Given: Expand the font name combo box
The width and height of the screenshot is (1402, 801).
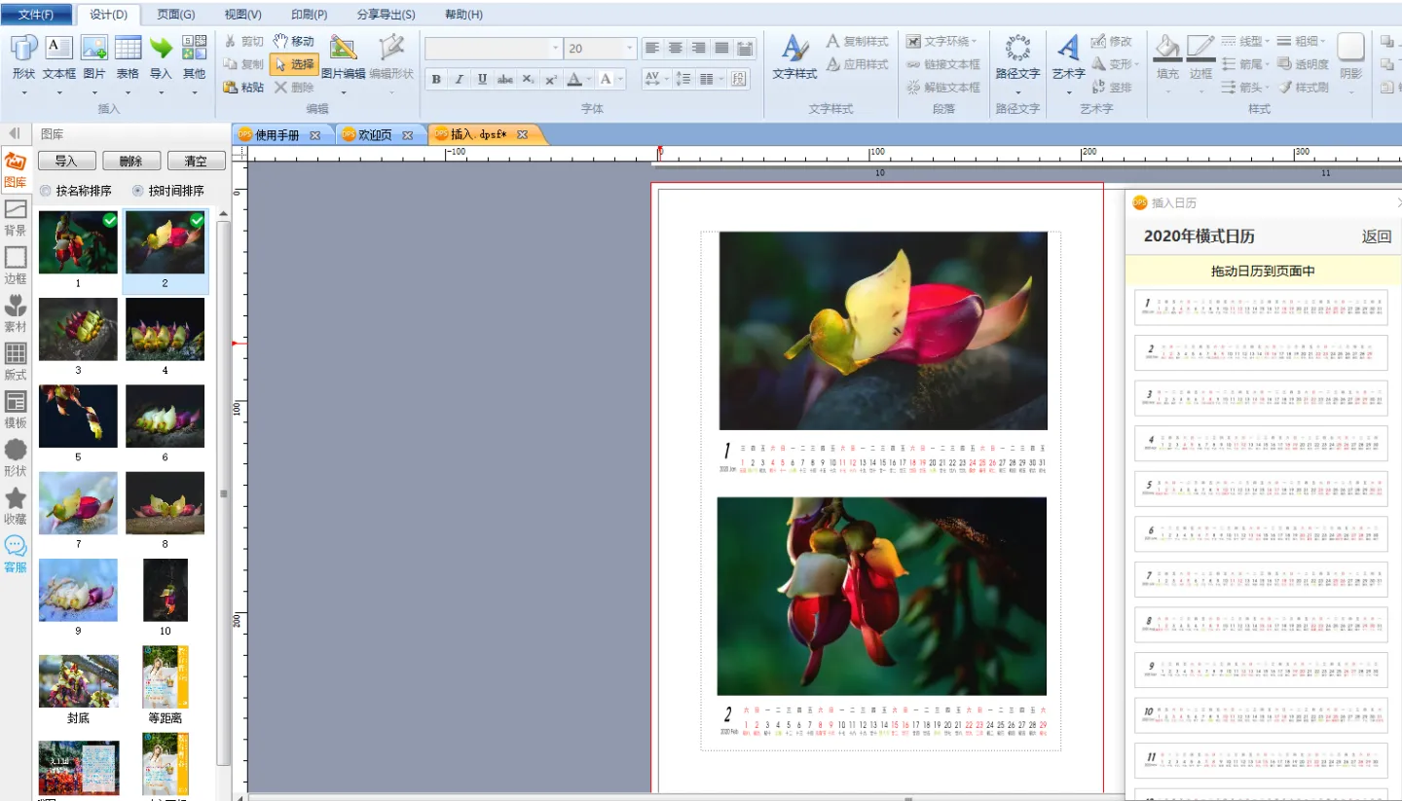Looking at the screenshot, I should coord(556,49).
